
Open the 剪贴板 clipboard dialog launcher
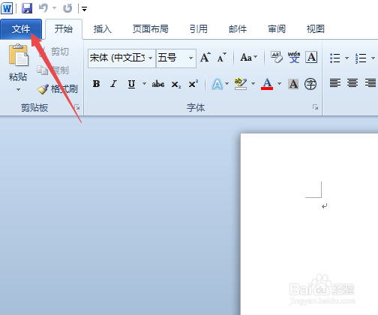(77, 107)
